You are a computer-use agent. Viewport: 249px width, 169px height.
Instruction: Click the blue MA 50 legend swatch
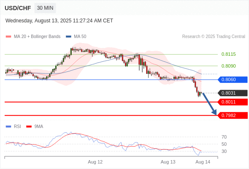pyautogui.click(x=68, y=37)
